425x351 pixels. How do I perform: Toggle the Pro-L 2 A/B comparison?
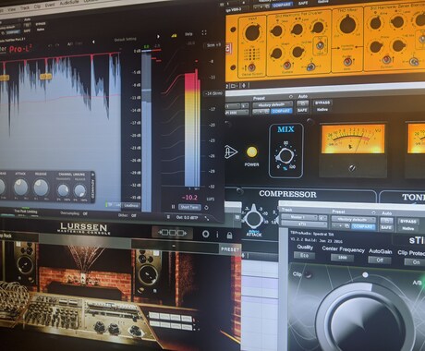(70, 44)
